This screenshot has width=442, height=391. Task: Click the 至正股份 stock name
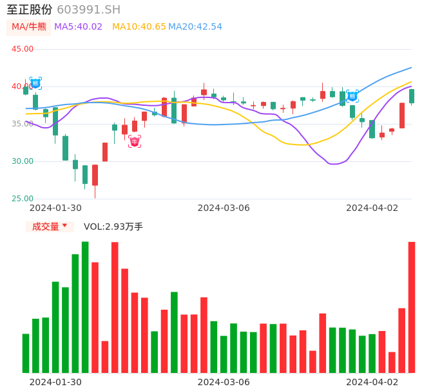tap(30, 10)
